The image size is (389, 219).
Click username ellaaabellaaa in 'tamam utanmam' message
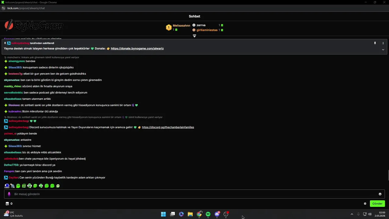[12, 99]
